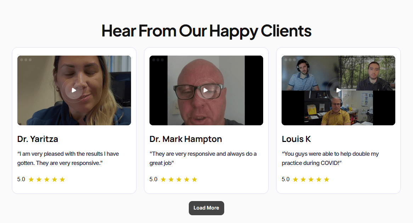The height and width of the screenshot is (223, 413).
Task: Click the Dr. Yaritza name heading
Action: tap(38, 139)
